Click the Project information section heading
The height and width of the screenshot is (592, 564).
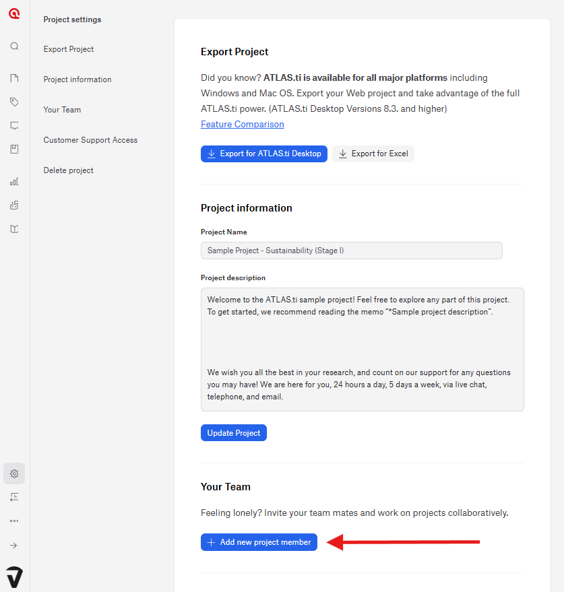[x=247, y=208]
